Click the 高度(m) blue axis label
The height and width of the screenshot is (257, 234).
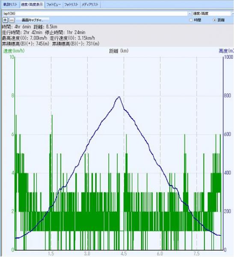point(226,51)
